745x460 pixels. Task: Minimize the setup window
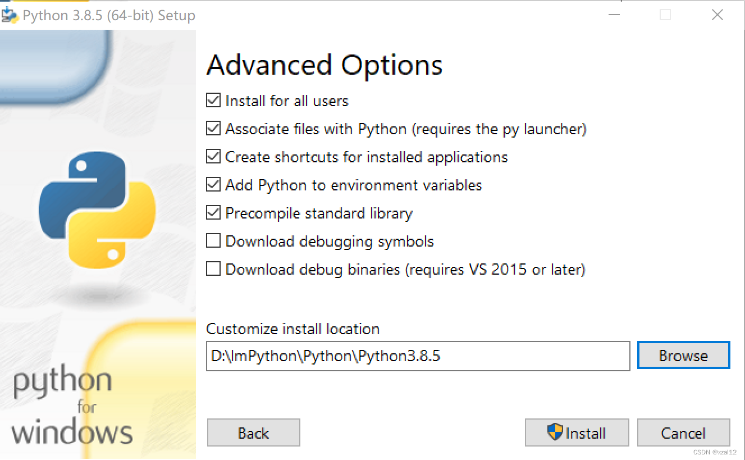point(614,15)
